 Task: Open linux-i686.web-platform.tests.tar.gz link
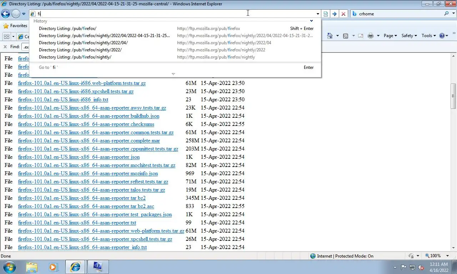(x=82, y=83)
